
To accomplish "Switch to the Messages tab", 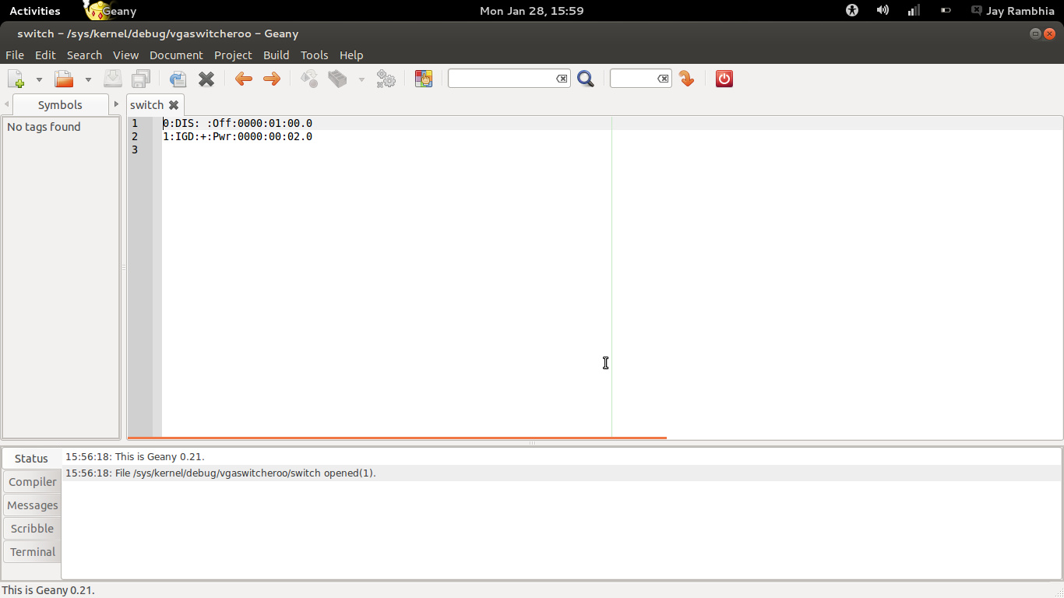I will pos(32,505).
